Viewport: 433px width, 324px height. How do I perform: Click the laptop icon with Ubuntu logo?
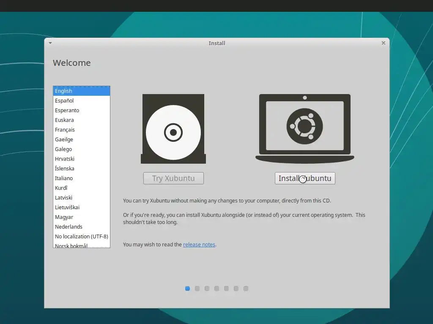point(304,129)
